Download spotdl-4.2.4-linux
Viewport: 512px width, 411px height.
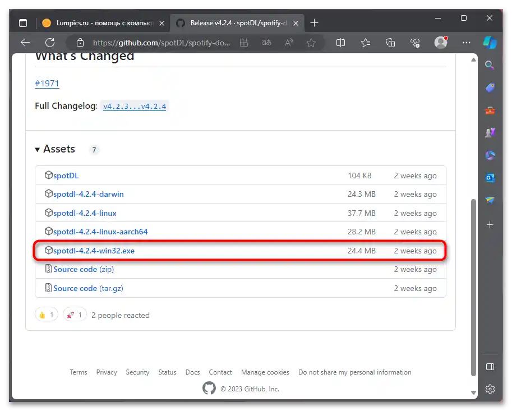point(85,213)
